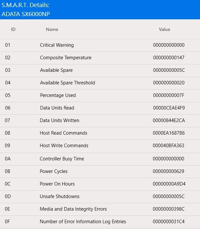200x229 pixels.
Task: Click the Name column header
Action: click(x=52, y=29)
